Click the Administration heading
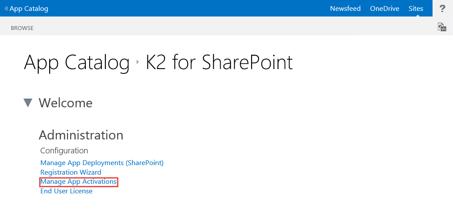The height and width of the screenshot is (212, 453). click(81, 135)
